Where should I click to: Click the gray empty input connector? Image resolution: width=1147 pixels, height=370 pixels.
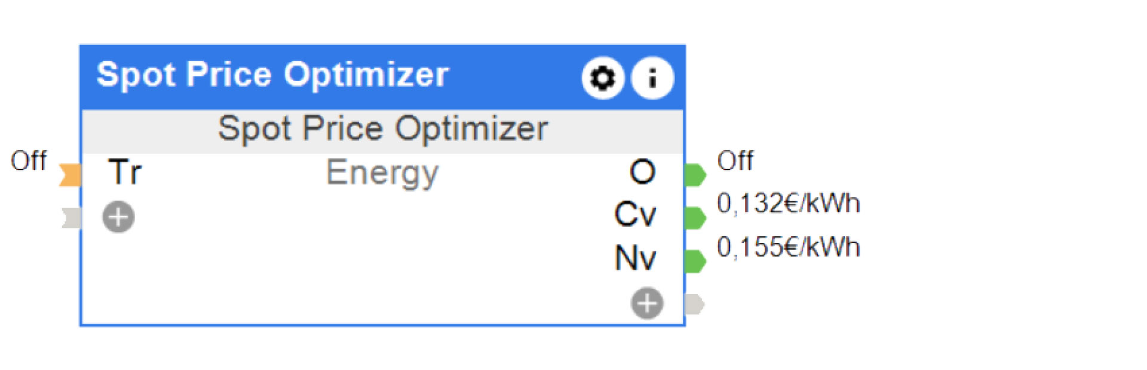pos(71,218)
